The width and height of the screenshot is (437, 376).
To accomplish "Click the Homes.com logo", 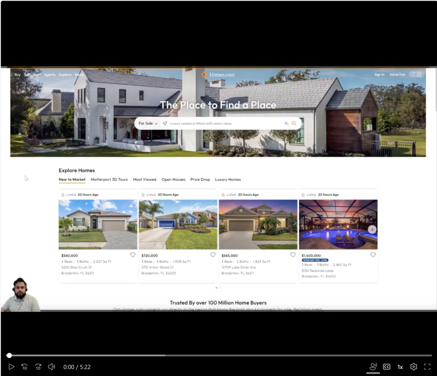I will pyautogui.click(x=217, y=74).
